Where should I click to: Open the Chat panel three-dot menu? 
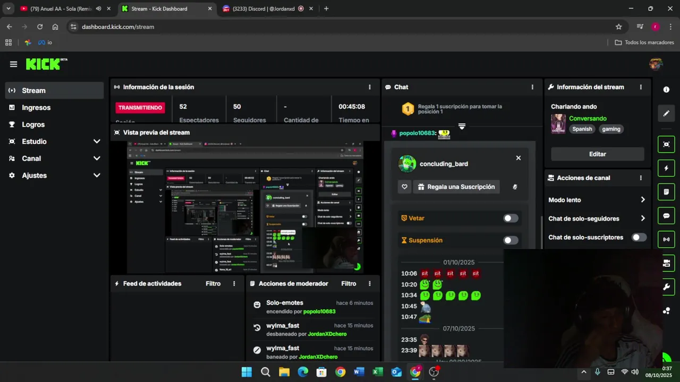(x=532, y=87)
